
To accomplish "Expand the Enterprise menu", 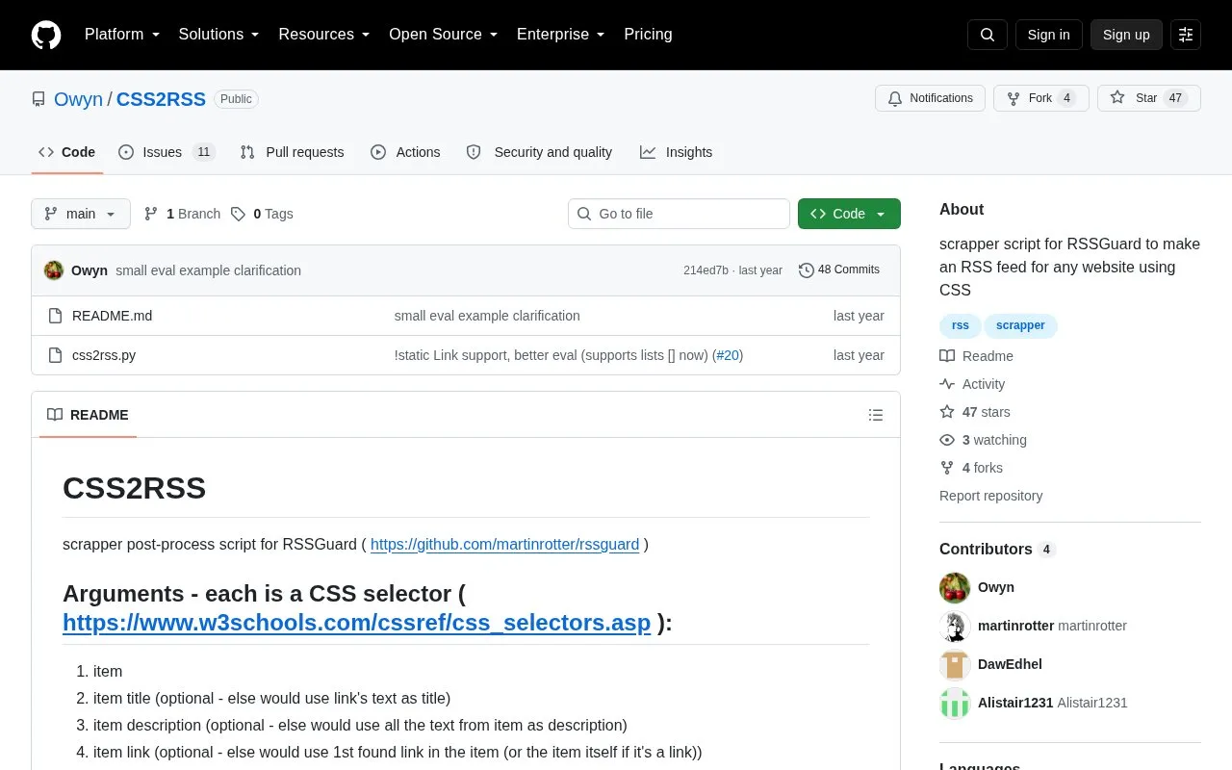I will (560, 35).
